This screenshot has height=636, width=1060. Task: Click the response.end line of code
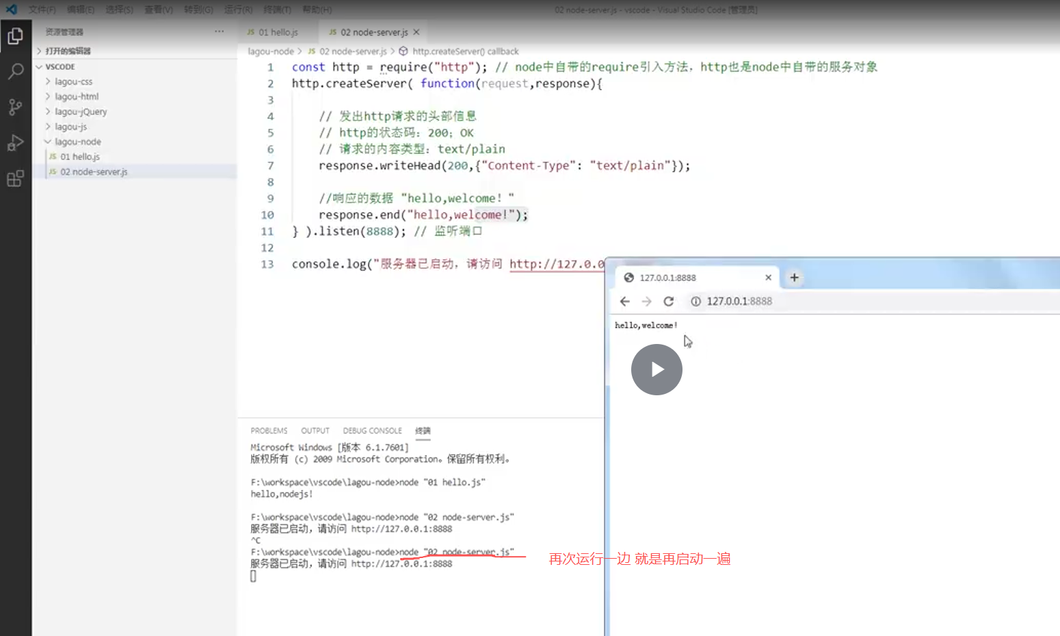pyautogui.click(x=423, y=215)
